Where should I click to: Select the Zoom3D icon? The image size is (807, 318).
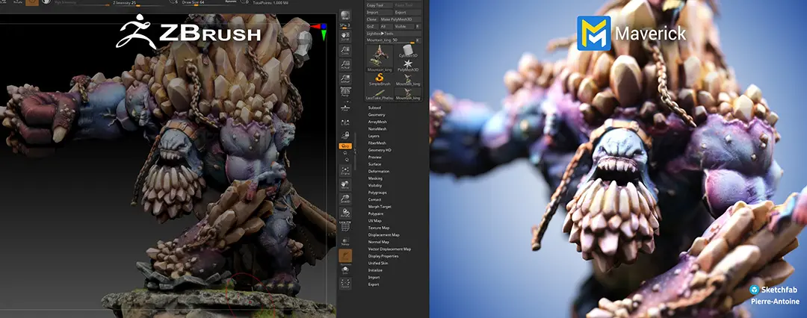coord(345,199)
